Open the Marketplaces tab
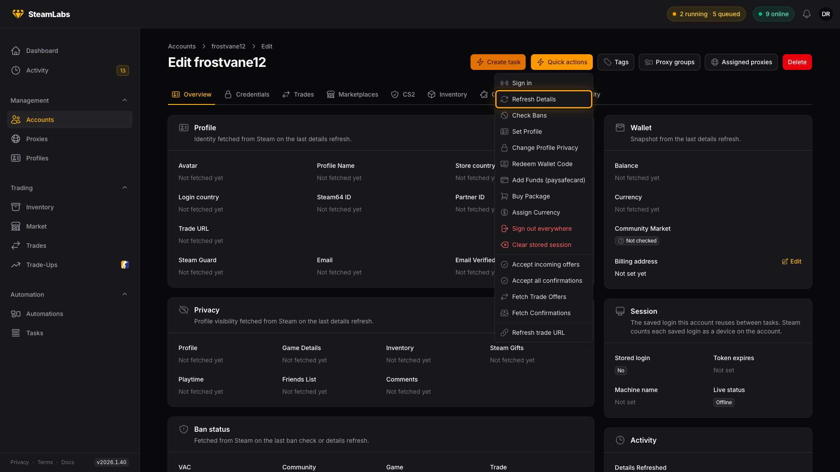 coord(352,94)
